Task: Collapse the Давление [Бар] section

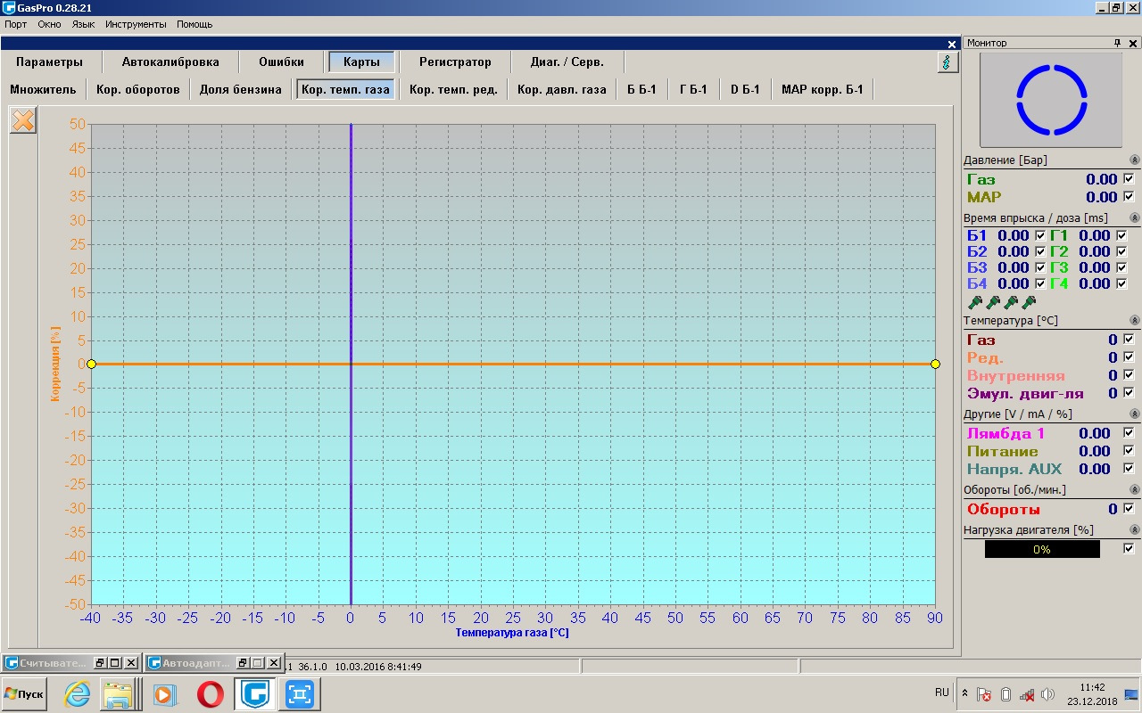Action: click(1134, 160)
